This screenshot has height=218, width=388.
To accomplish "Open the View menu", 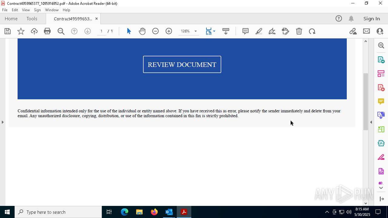I will pyautogui.click(x=26, y=10).
